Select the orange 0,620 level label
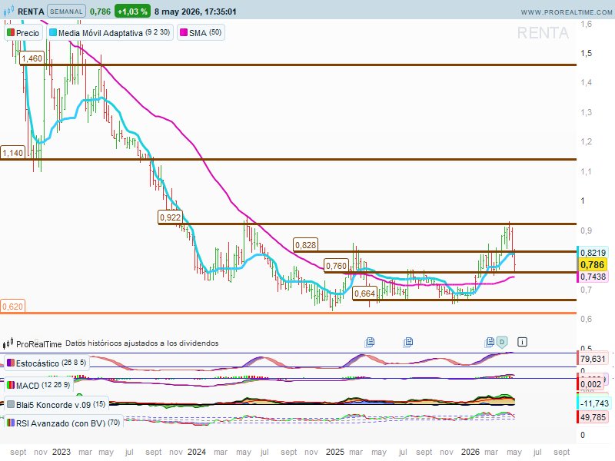 click(x=12, y=306)
